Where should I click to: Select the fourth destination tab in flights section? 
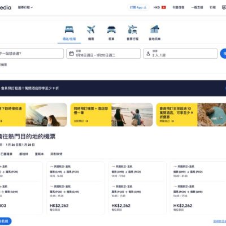(x=56, y=154)
